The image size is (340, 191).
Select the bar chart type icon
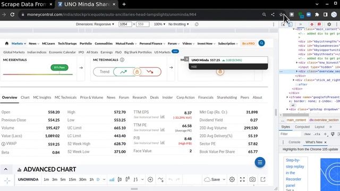click(135, 179)
